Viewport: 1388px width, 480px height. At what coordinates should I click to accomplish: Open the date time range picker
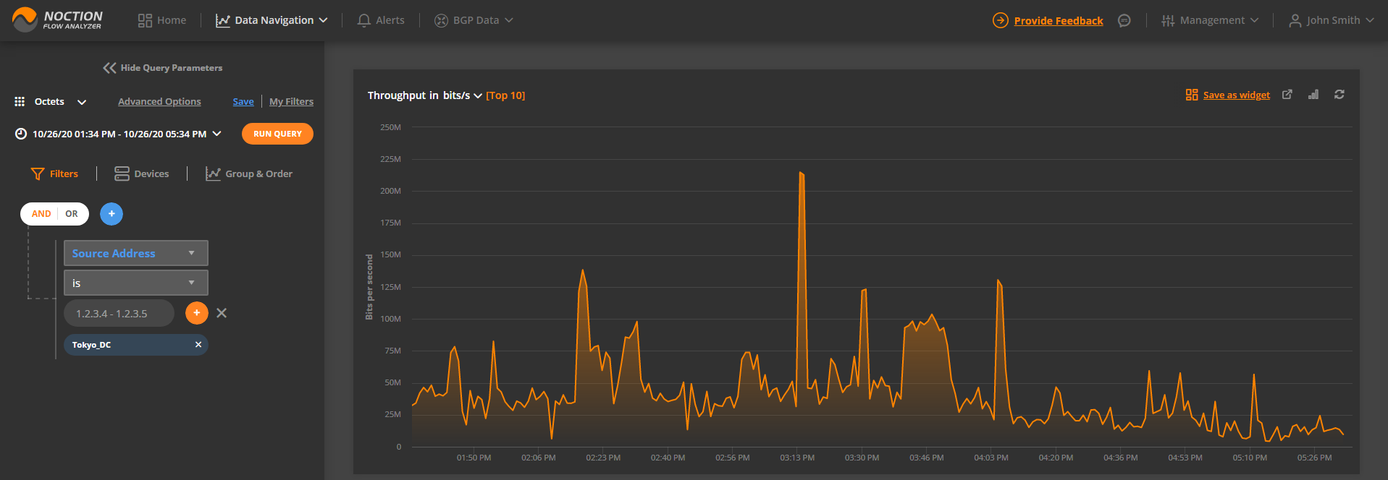[x=119, y=134]
